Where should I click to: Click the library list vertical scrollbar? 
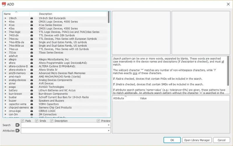[109, 17]
